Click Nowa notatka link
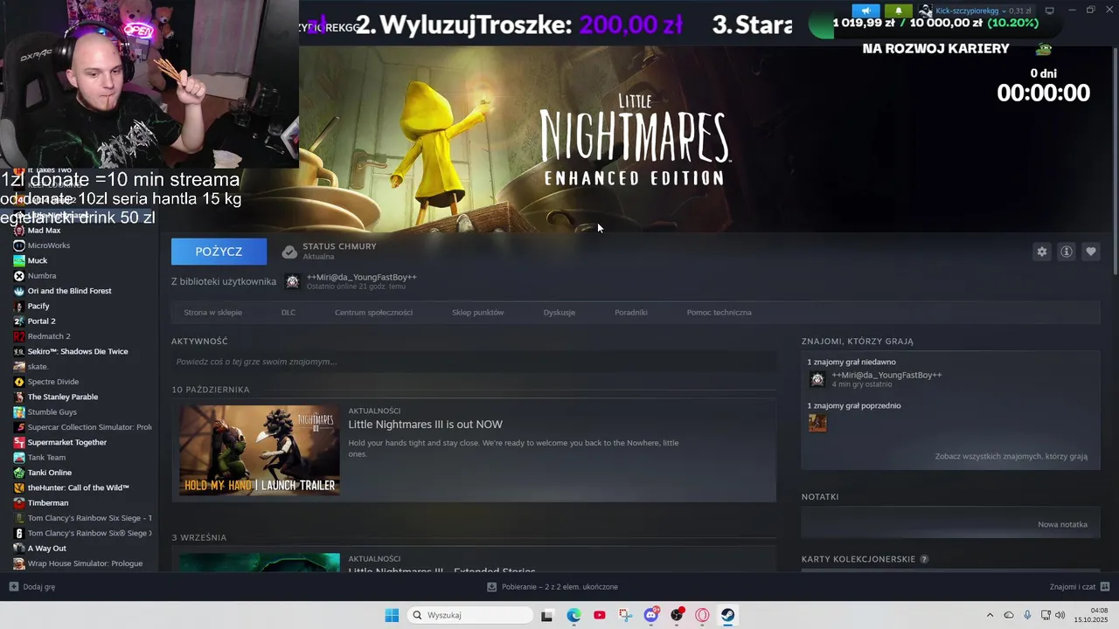This screenshot has width=1119, height=629. (x=1062, y=524)
